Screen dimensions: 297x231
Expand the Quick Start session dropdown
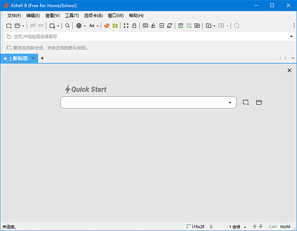point(230,103)
